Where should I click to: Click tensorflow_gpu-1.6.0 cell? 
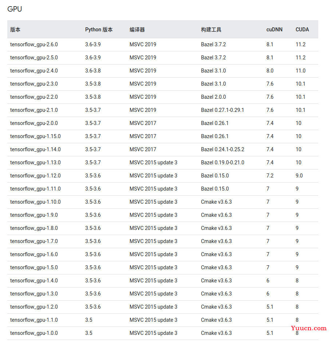[x=34, y=254]
